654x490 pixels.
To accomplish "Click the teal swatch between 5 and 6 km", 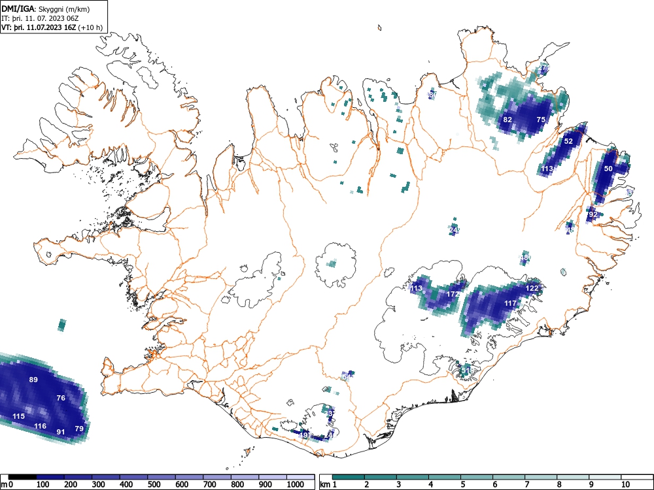I will click(477, 477).
